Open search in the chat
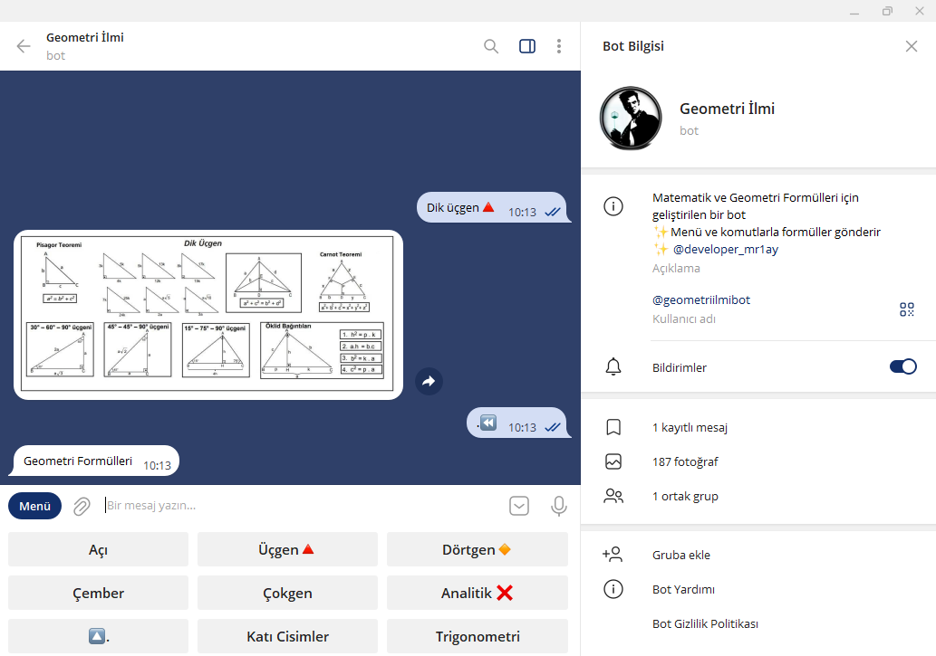The width and height of the screenshot is (936, 656). (x=491, y=46)
